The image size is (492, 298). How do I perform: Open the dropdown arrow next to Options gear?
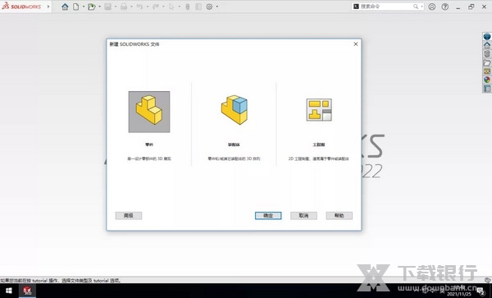[217, 7]
